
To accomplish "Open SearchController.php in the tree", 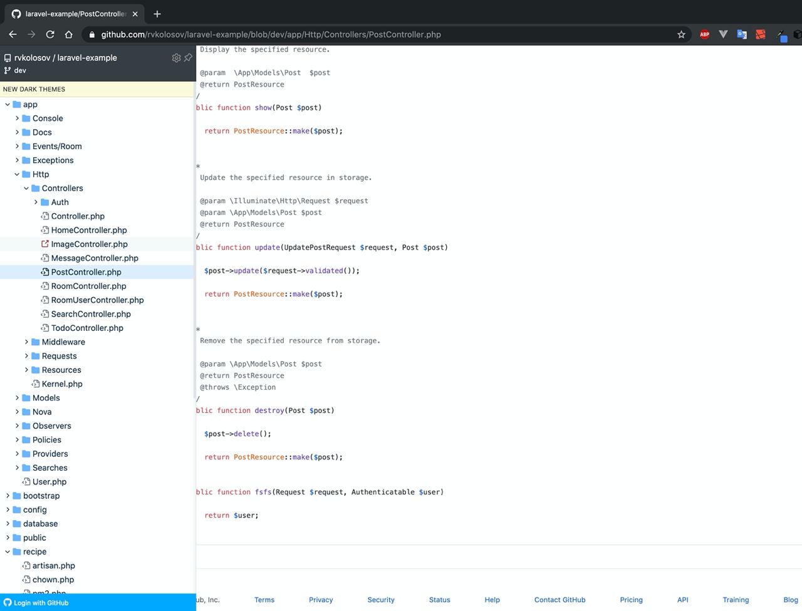I will pyautogui.click(x=91, y=314).
